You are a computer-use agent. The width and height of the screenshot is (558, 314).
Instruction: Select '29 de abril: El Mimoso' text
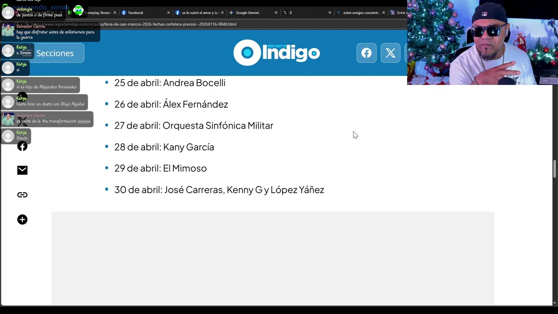point(160,168)
